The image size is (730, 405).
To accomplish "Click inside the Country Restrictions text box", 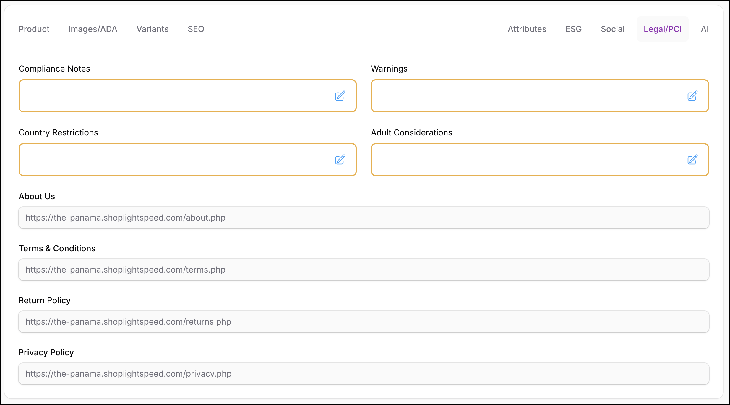I will click(x=174, y=160).
